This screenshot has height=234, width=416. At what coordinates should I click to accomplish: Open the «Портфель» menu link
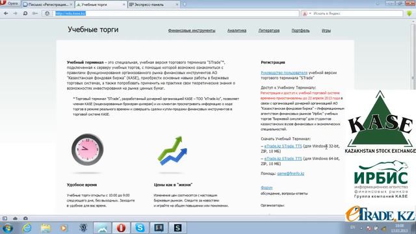coord(300,31)
